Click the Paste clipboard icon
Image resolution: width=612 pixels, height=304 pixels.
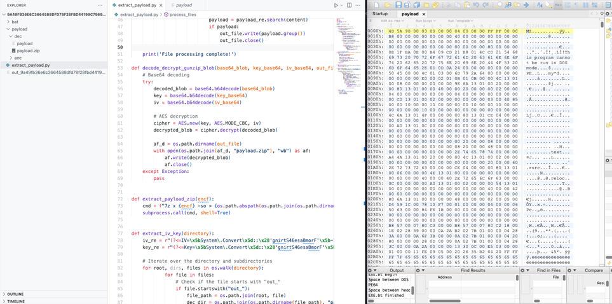(466, 5)
